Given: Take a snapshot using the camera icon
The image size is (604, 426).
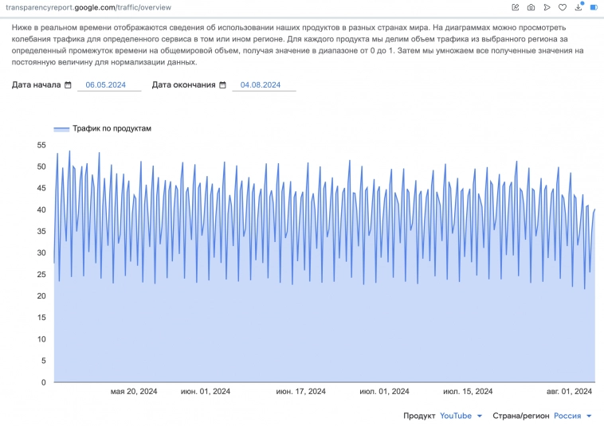Looking at the screenshot, I should [x=531, y=7].
